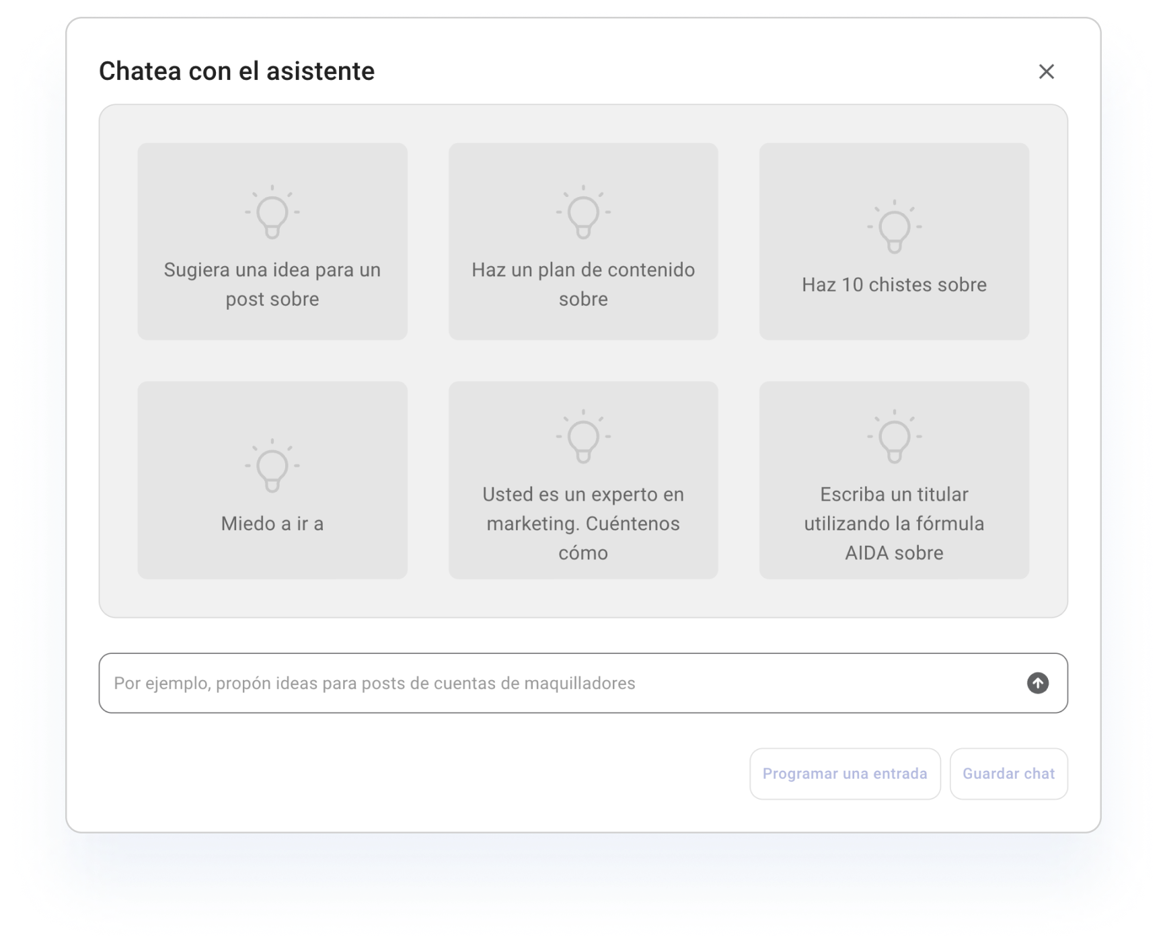This screenshot has height=947, width=1167.
Task: Click the 'Guardar chat' button
Action: tap(1008, 774)
